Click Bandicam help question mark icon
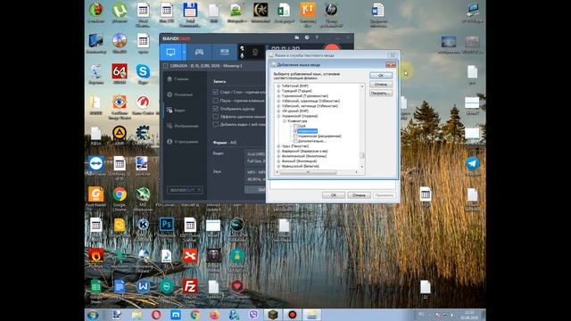This screenshot has height=321, width=571. 317,37
